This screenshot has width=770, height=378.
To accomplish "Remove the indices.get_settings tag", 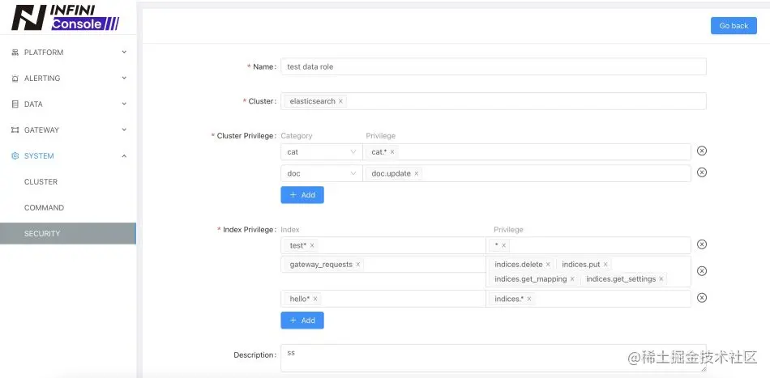I will point(661,279).
